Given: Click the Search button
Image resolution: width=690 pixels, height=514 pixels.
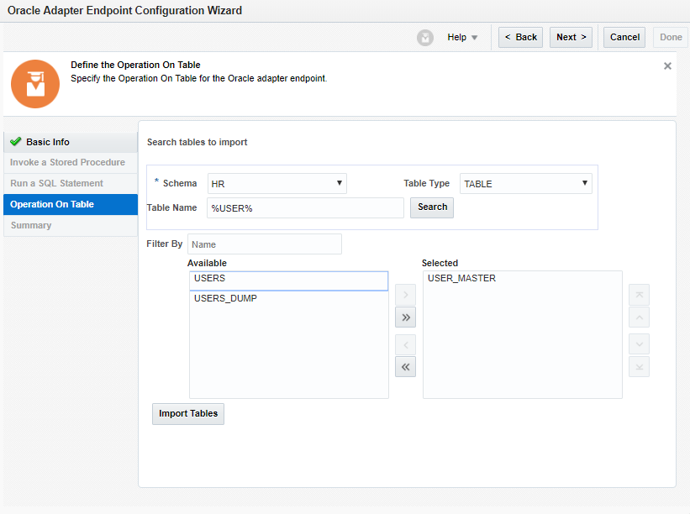Looking at the screenshot, I should pyautogui.click(x=432, y=207).
